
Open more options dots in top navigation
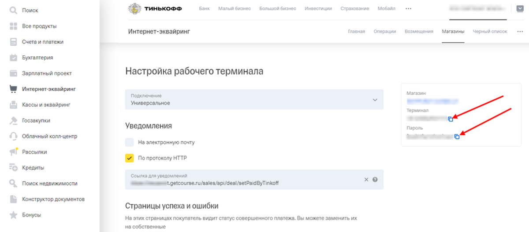click(x=408, y=8)
